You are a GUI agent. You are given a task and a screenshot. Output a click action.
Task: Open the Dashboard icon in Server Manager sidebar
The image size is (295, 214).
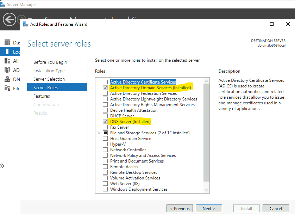pyautogui.click(x=7, y=42)
